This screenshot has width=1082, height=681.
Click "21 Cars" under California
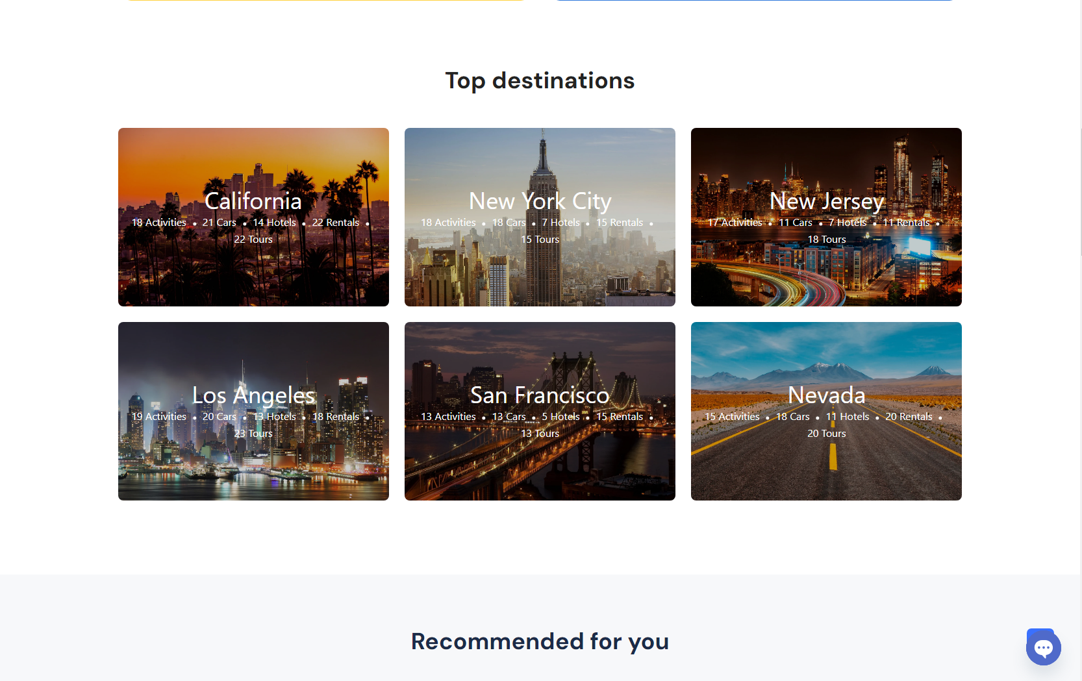pos(219,223)
